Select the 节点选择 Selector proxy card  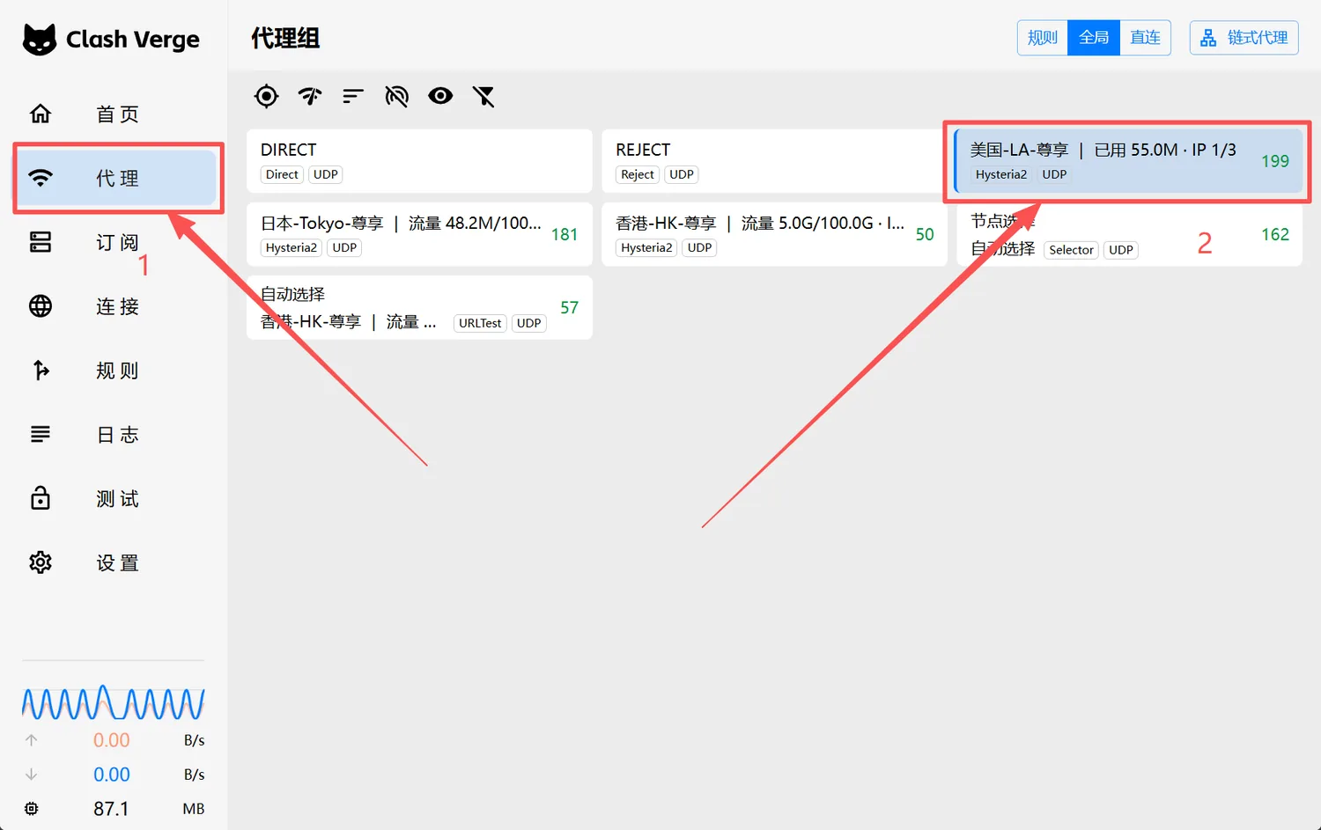(x=1128, y=234)
